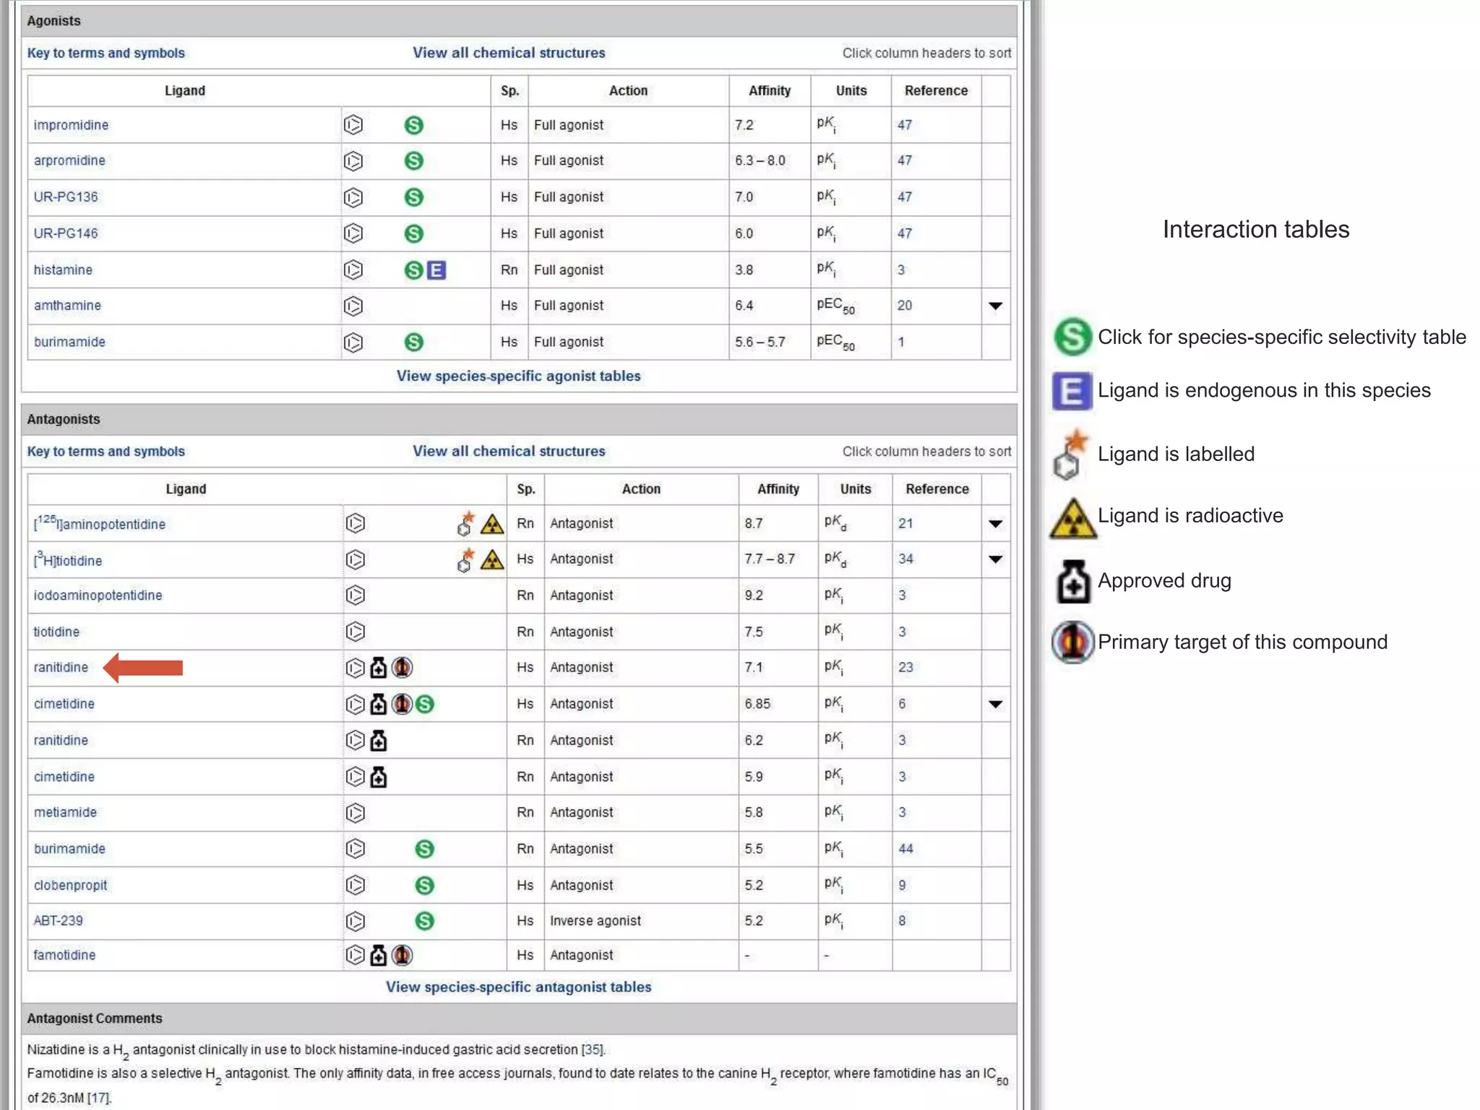The width and height of the screenshot is (1480, 1110).
Task: Open the clobenpropit ligand link
Action: [x=70, y=885]
